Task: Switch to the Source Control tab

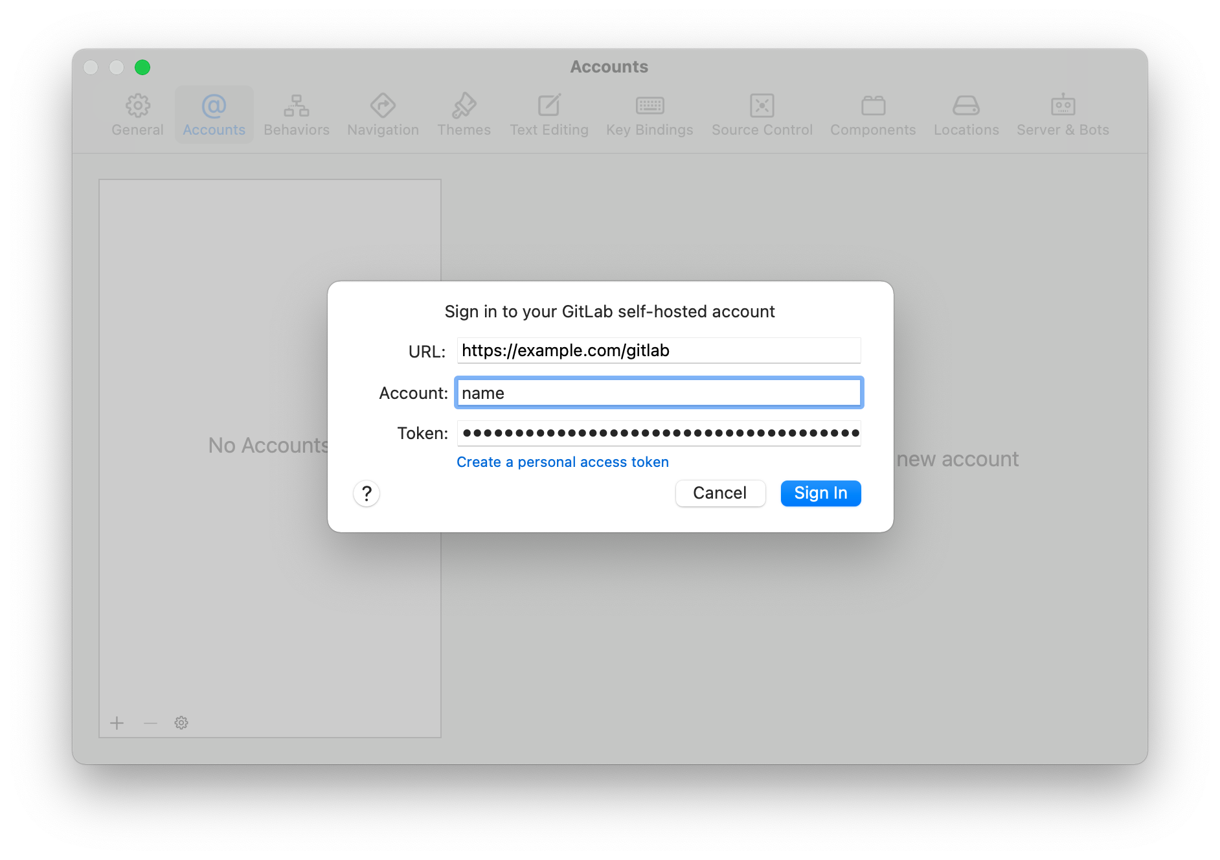Action: coord(762,115)
